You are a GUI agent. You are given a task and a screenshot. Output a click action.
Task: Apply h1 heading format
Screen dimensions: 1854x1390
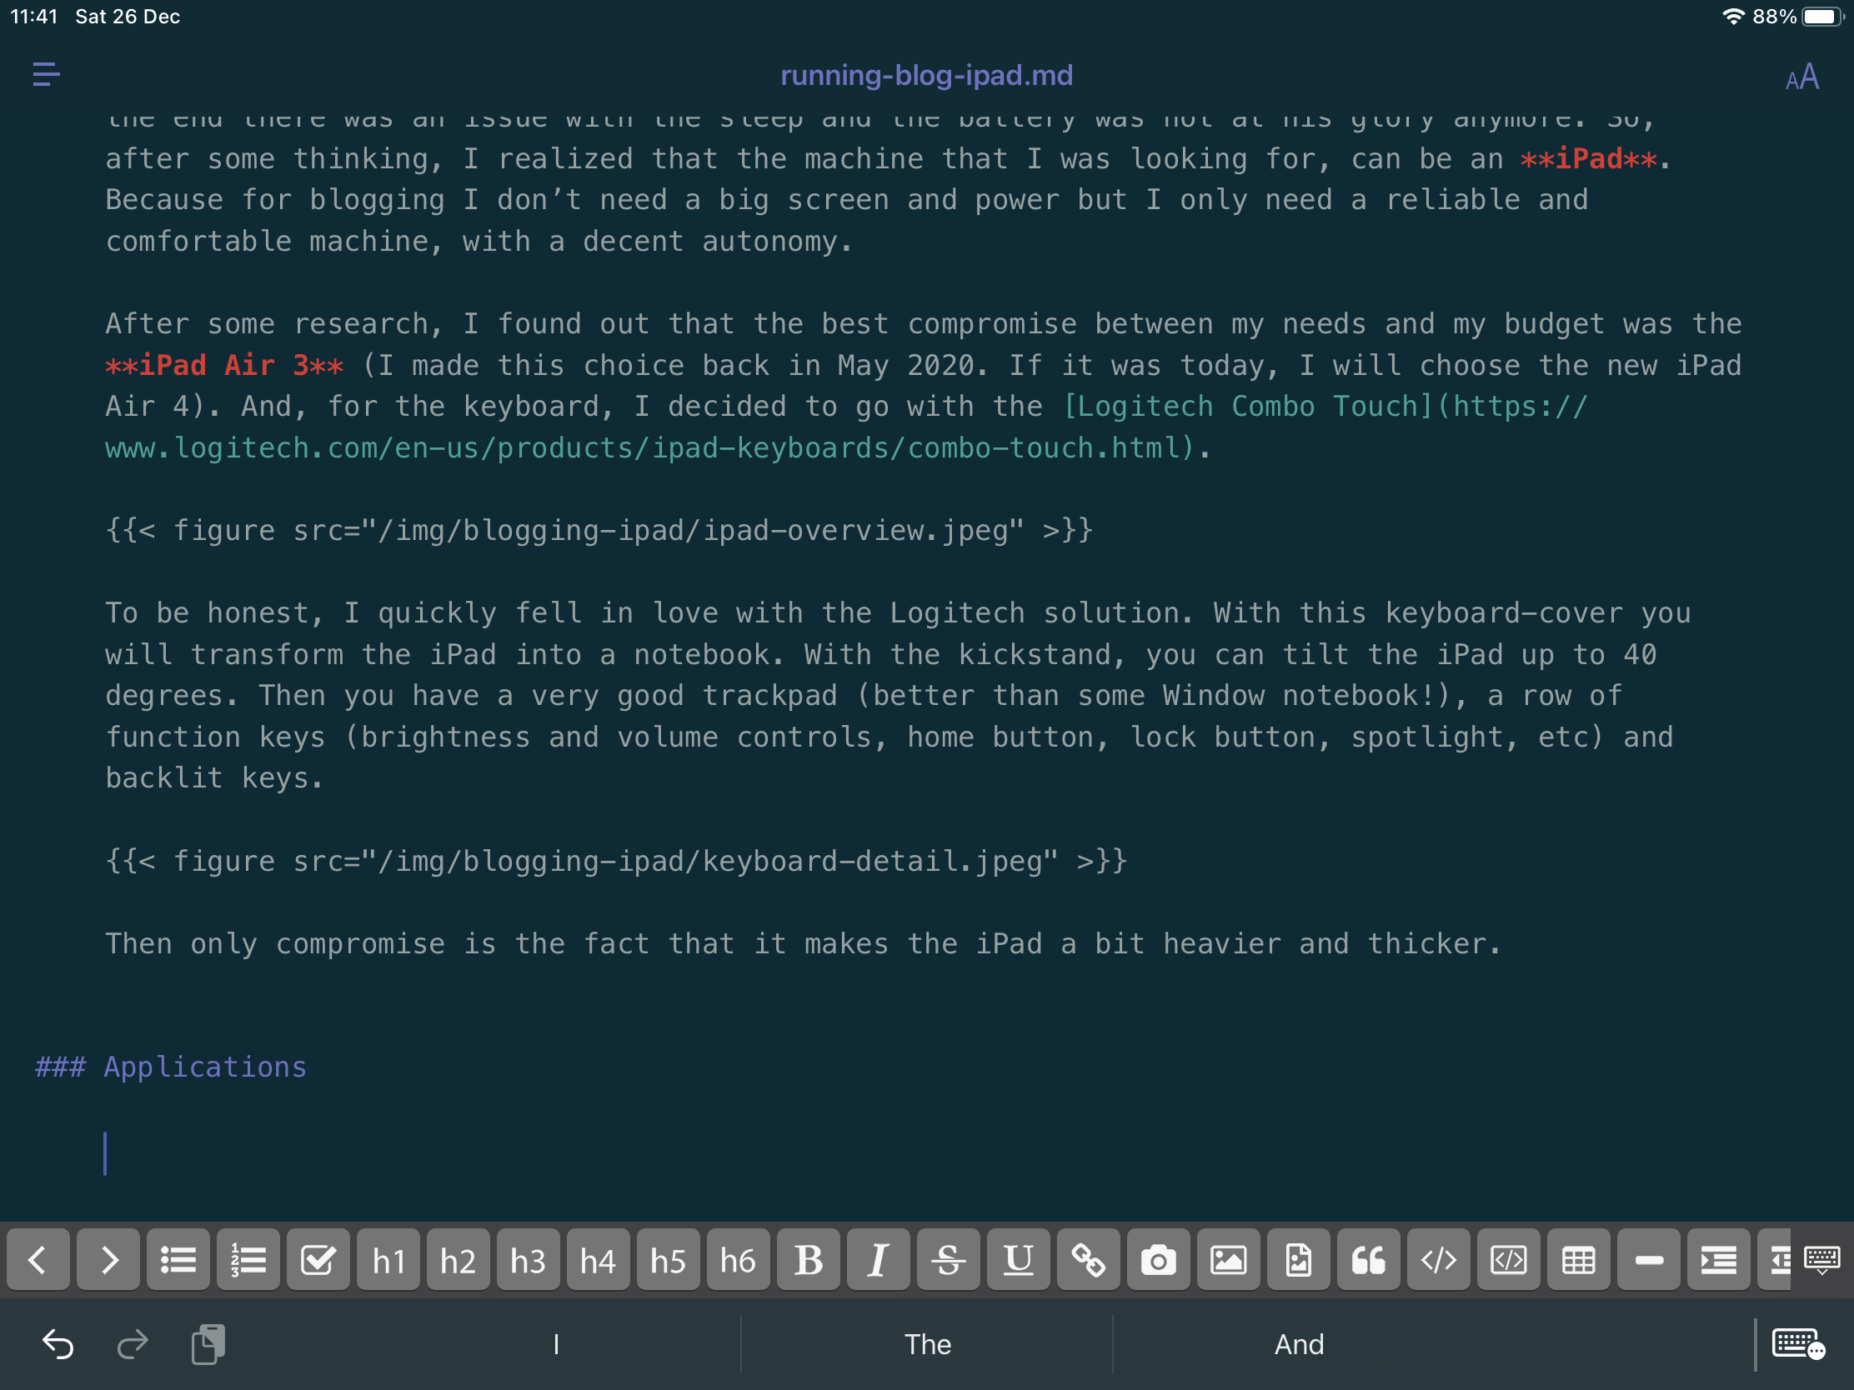click(x=388, y=1259)
